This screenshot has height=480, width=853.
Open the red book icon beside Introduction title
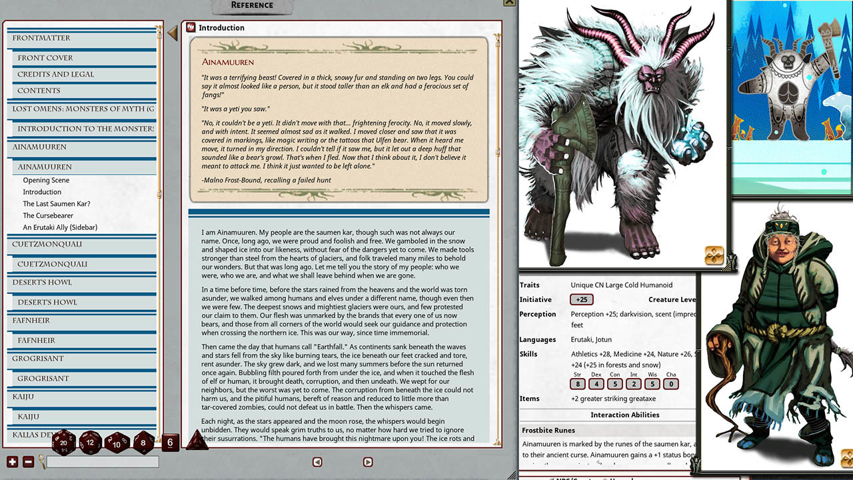pyautogui.click(x=191, y=28)
